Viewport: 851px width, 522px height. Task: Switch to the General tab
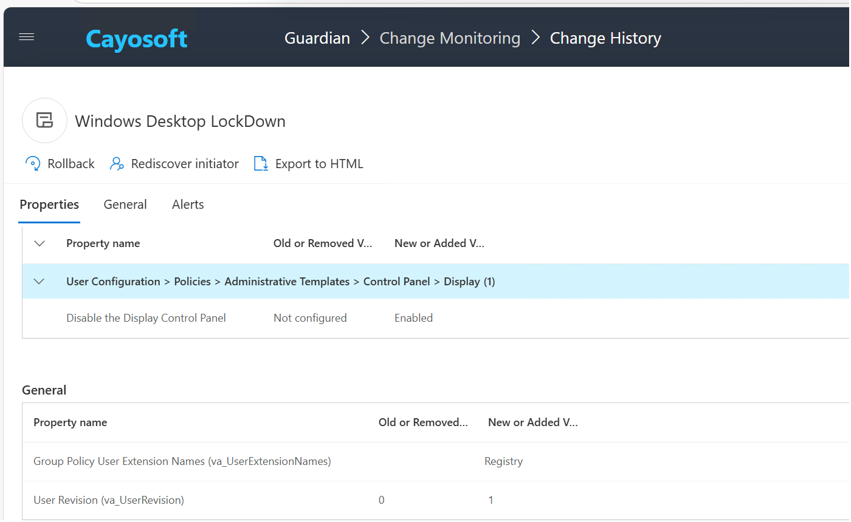click(x=125, y=205)
